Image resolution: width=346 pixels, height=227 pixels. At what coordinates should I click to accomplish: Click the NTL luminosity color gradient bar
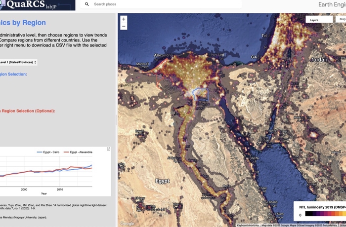click(324, 215)
